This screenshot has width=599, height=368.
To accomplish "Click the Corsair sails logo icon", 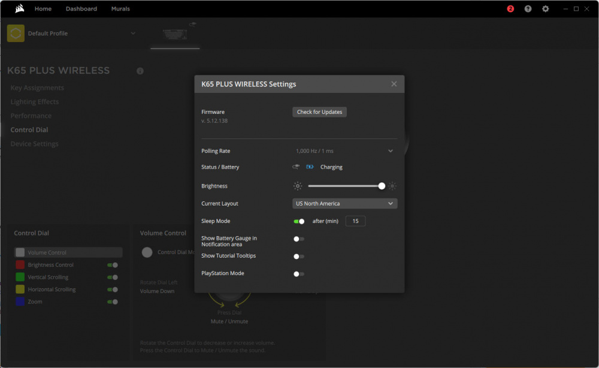I will click(20, 8).
